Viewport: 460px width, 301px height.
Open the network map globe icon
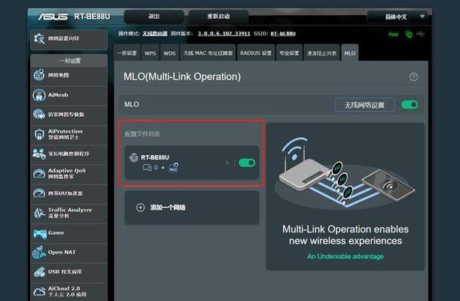[x=39, y=74]
